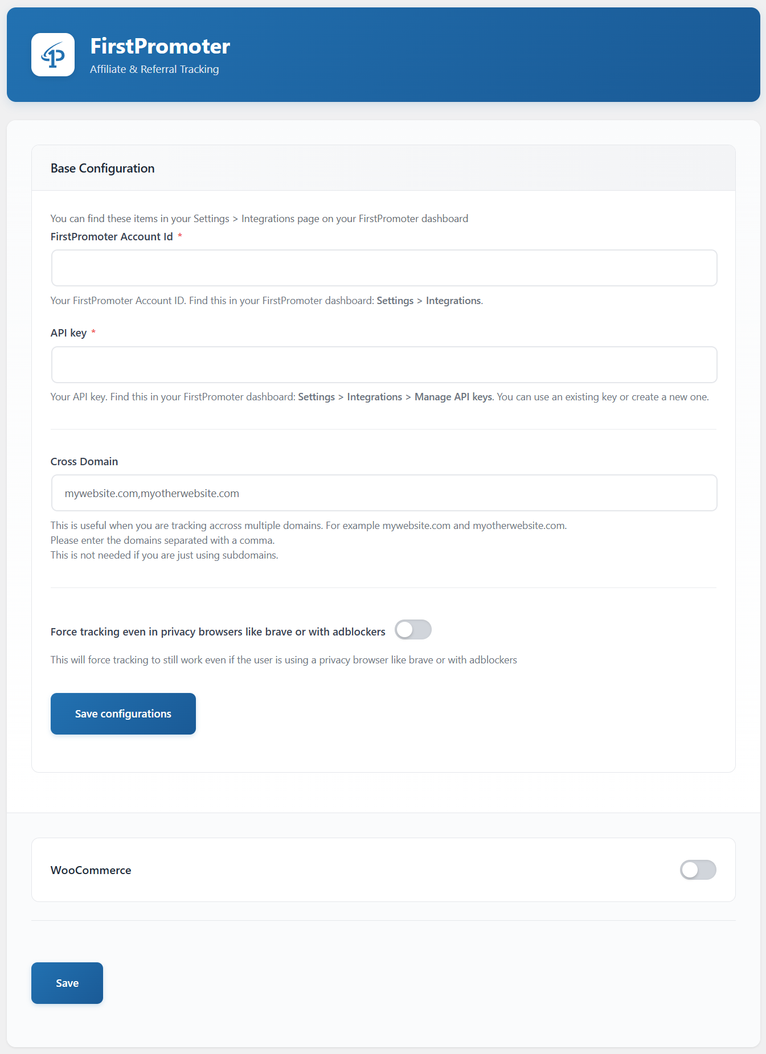
Task: Click the Account ID help text below field
Action: pos(267,301)
